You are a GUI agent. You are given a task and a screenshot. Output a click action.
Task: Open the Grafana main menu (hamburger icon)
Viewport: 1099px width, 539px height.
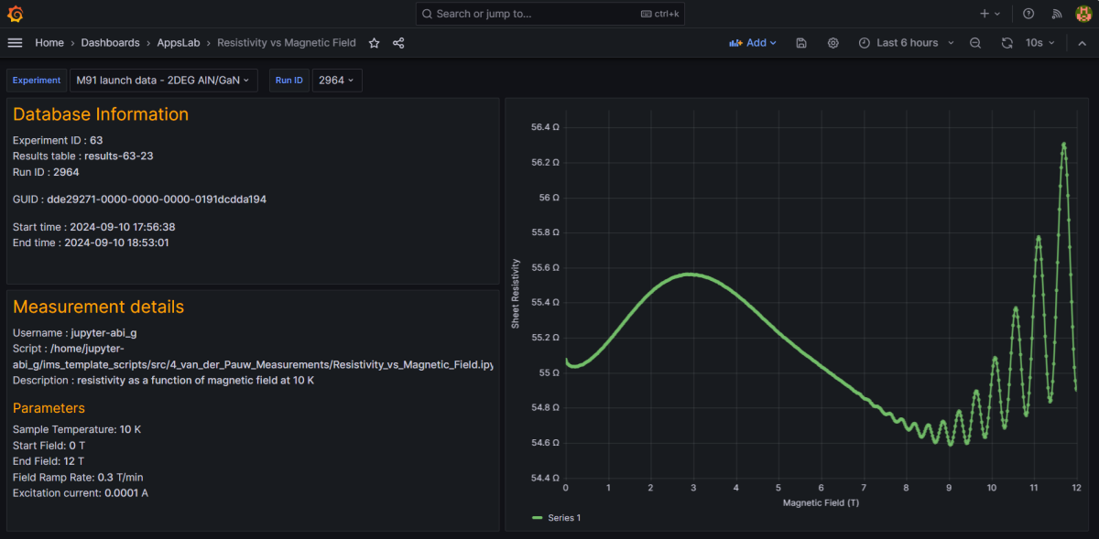point(15,42)
